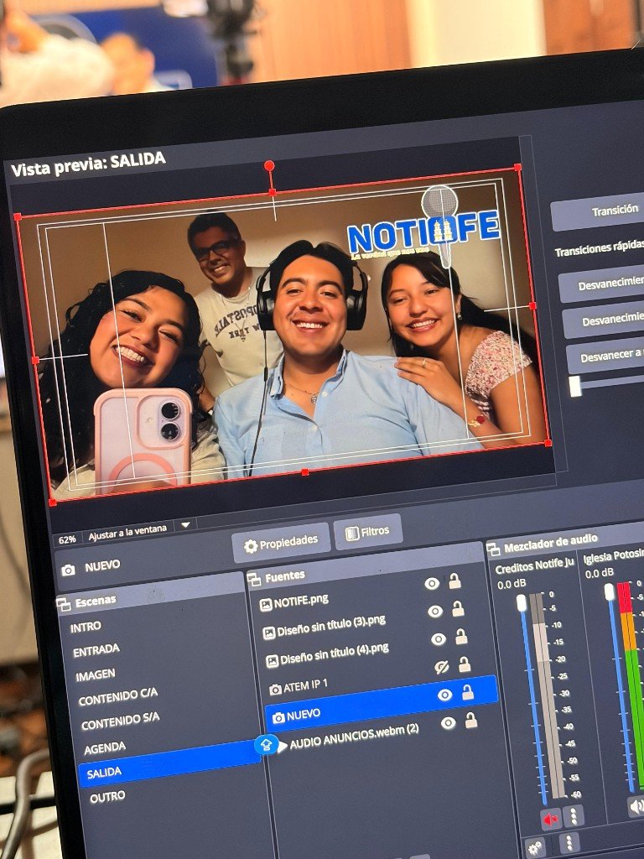
Task: Click the Fuentes dock icon
Action: pos(254,580)
